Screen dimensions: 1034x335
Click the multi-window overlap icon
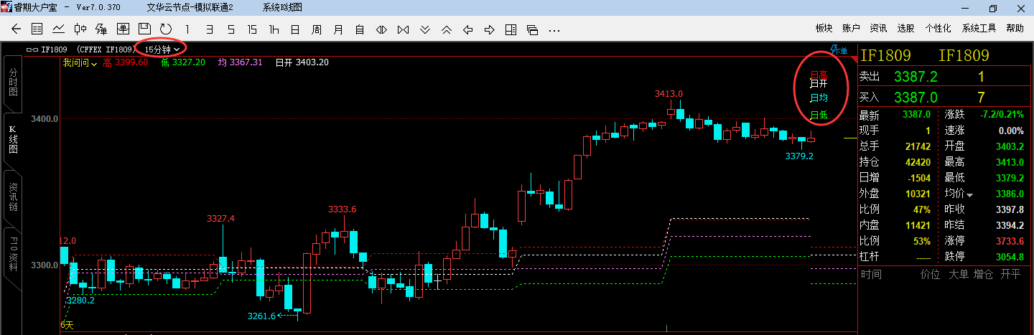coord(532,29)
